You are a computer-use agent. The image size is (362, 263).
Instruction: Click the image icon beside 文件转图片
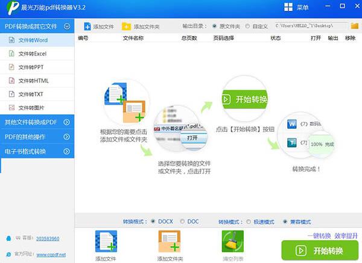(x=11, y=108)
